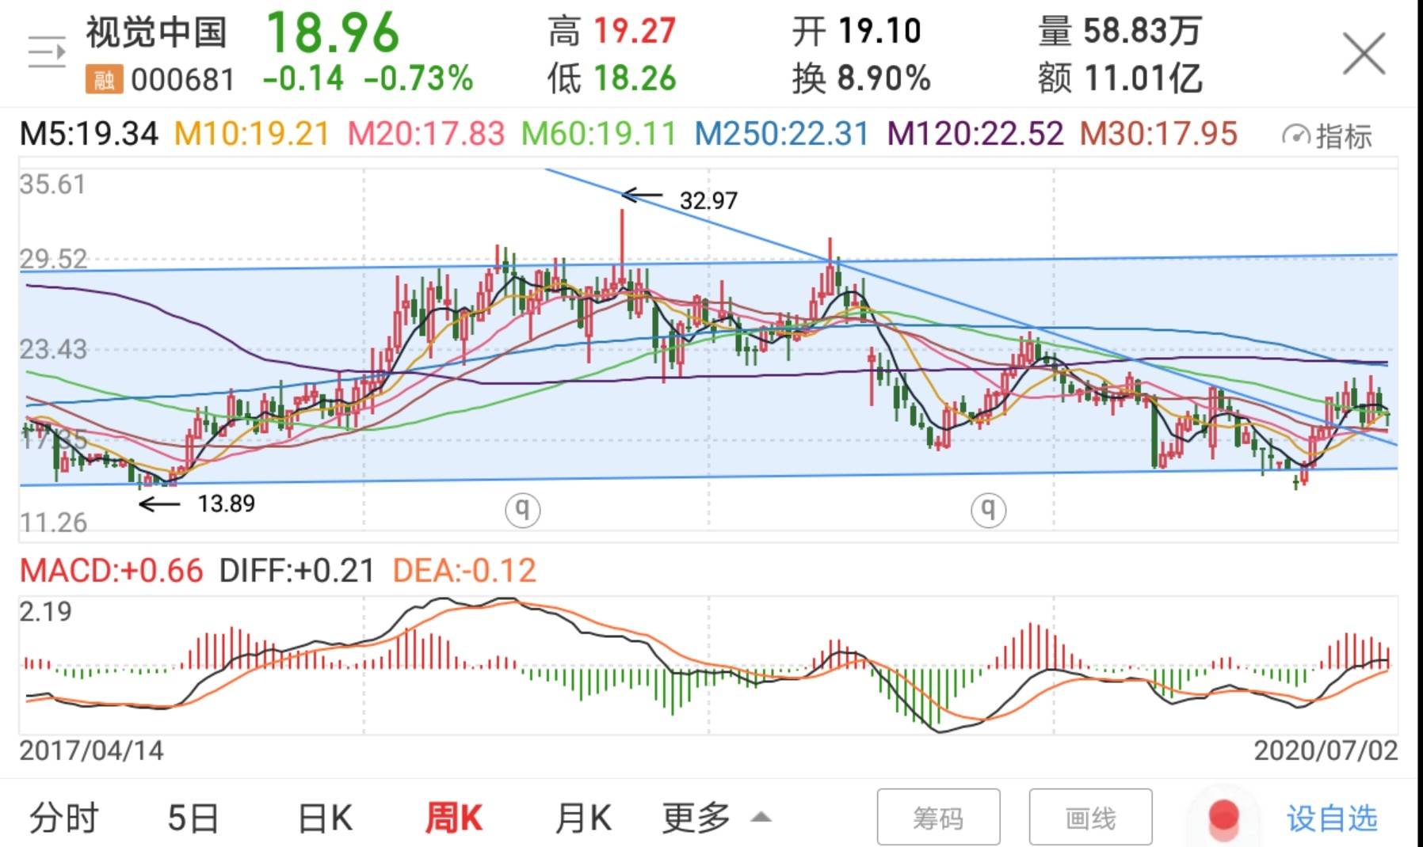Tap the M5:19.34 moving average label

(x=89, y=134)
